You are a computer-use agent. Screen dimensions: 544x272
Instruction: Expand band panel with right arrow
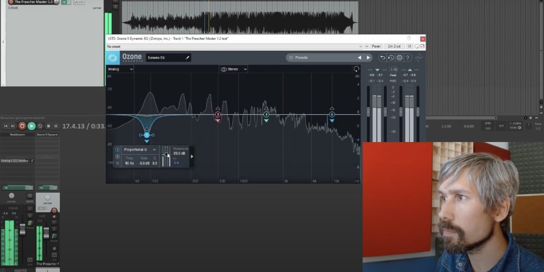pos(192,157)
